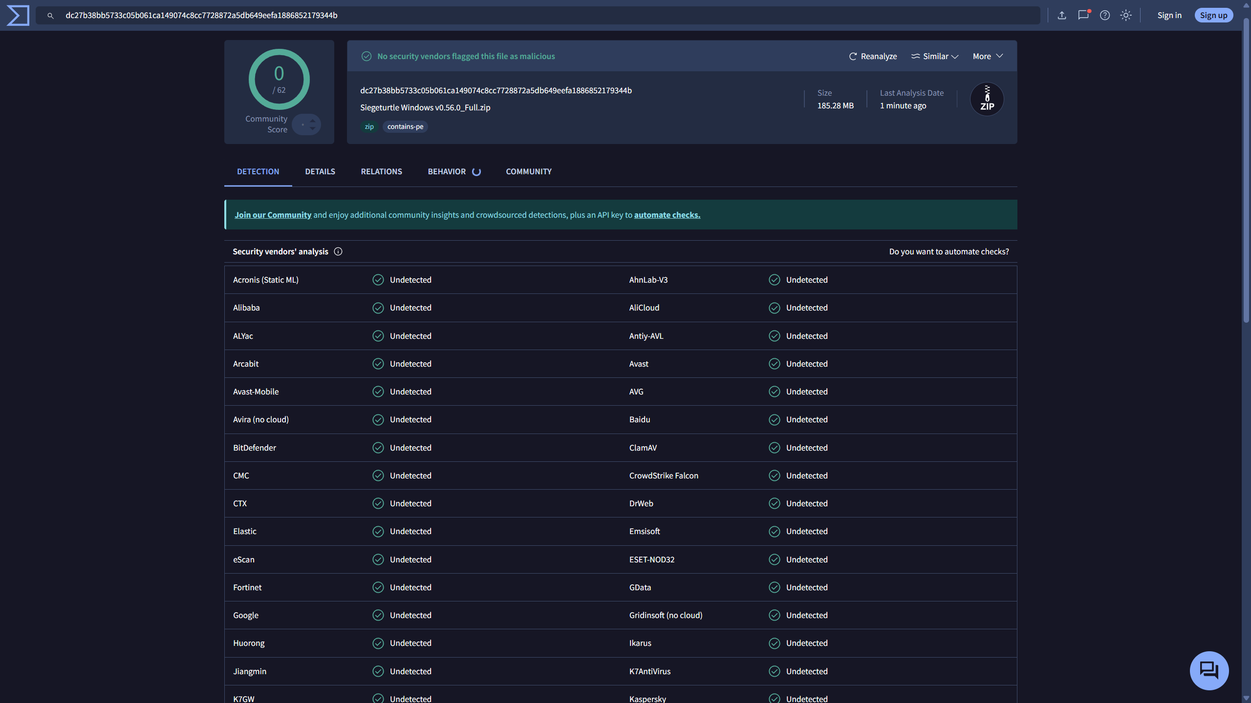Viewport: 1251px width, 703px height.
Task: Switch to the DETAILS tab
Action: 320,171
